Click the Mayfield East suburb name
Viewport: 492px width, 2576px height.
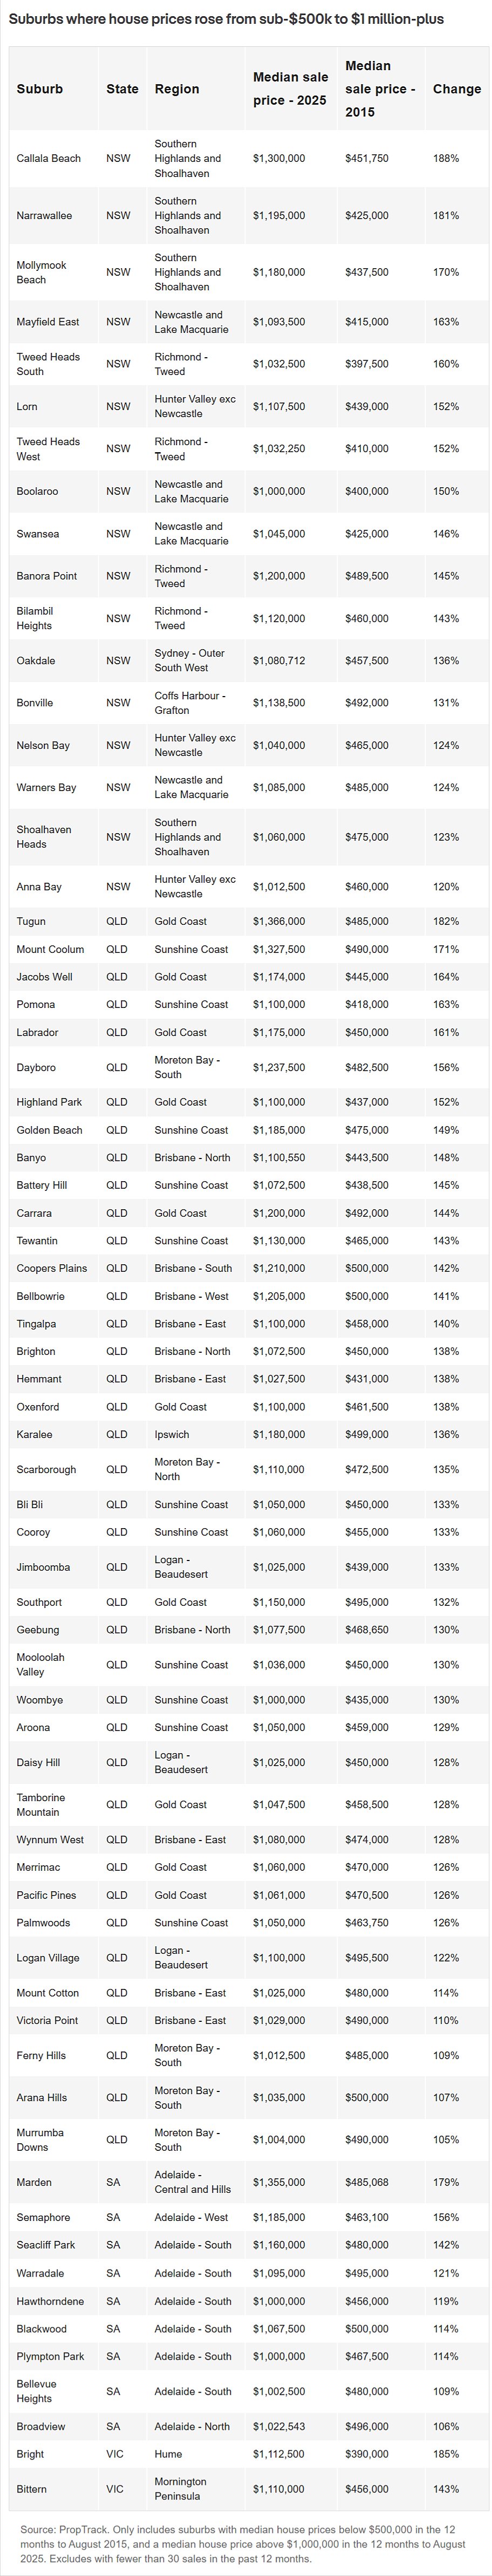(48, 322)
